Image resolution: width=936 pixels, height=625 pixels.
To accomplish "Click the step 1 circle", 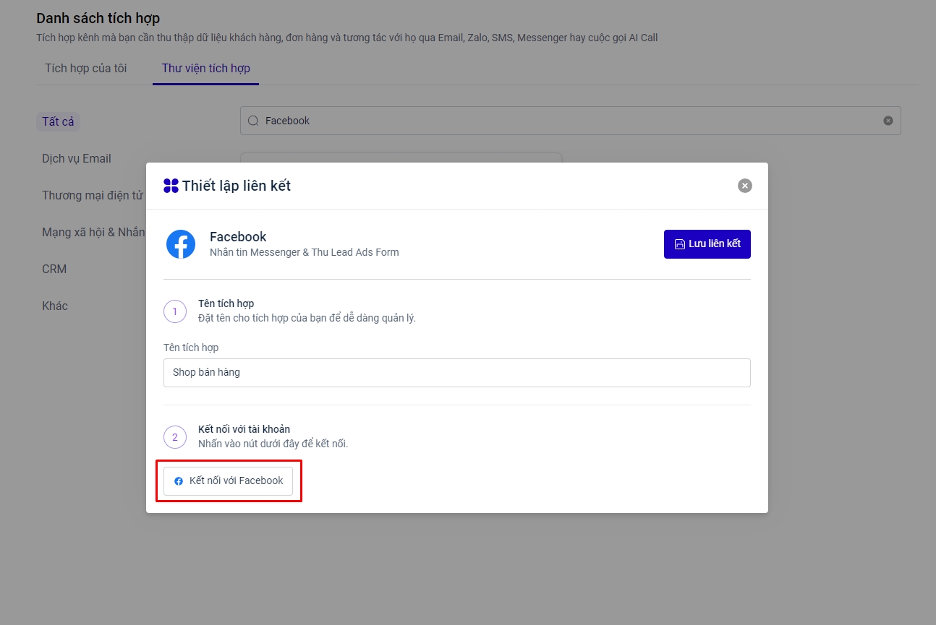I will (175, 312).
